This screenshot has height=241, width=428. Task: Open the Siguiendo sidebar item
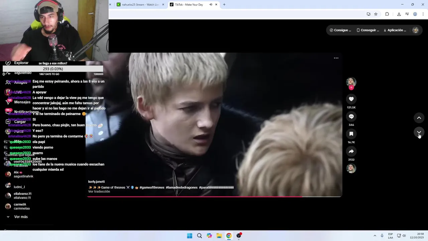click(x=18, y=73)
